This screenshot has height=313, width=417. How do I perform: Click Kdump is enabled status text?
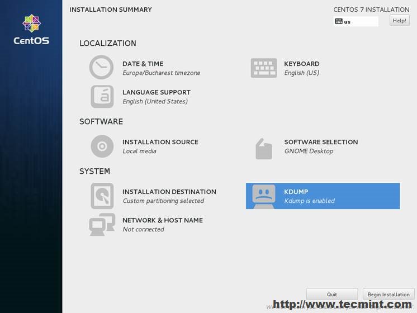[x=309, y=201]
